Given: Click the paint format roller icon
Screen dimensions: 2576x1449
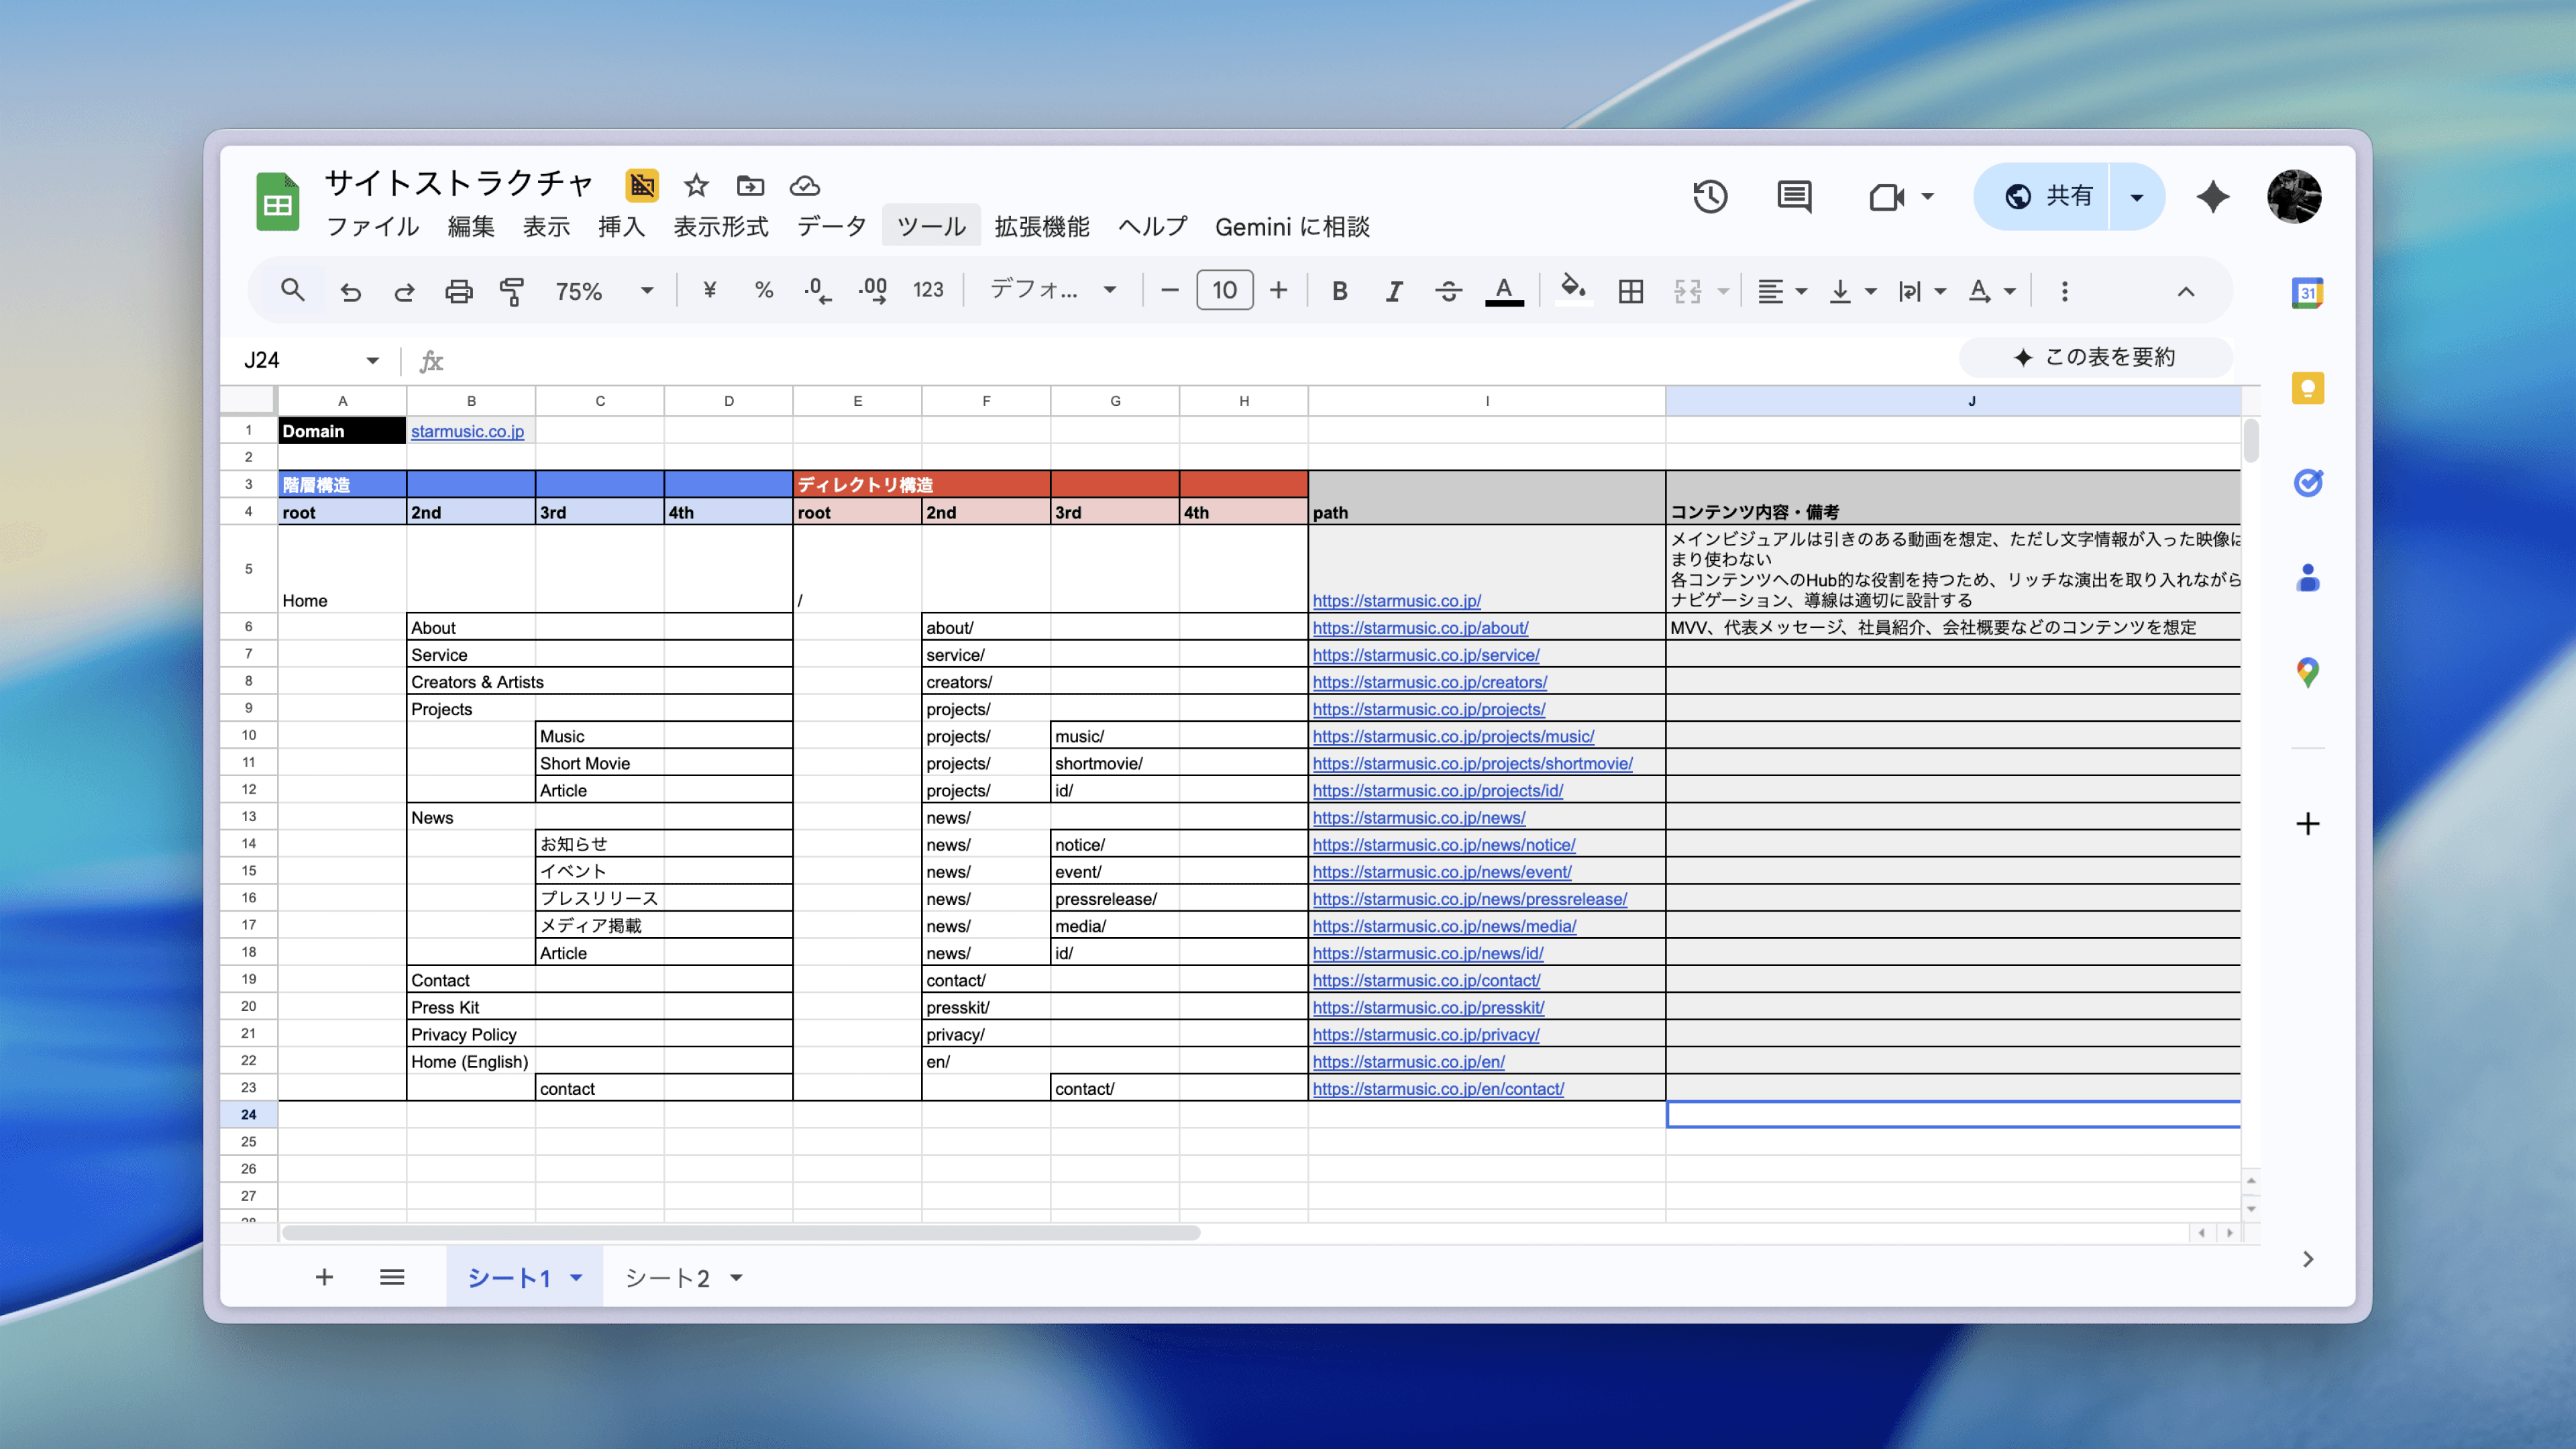Looking at the screenshot, I should 512,291.
